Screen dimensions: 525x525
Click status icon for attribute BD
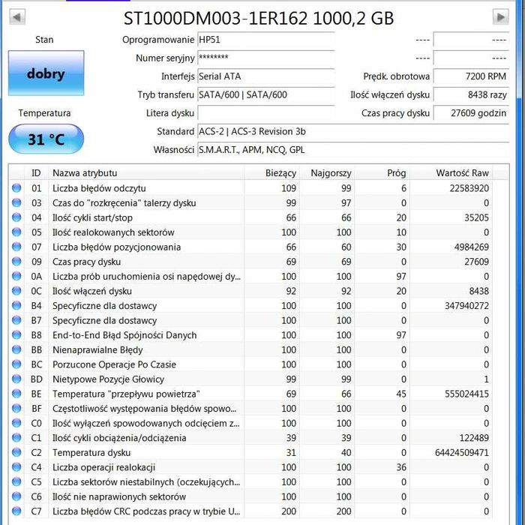pyautogui.click(x=16, y=379)
